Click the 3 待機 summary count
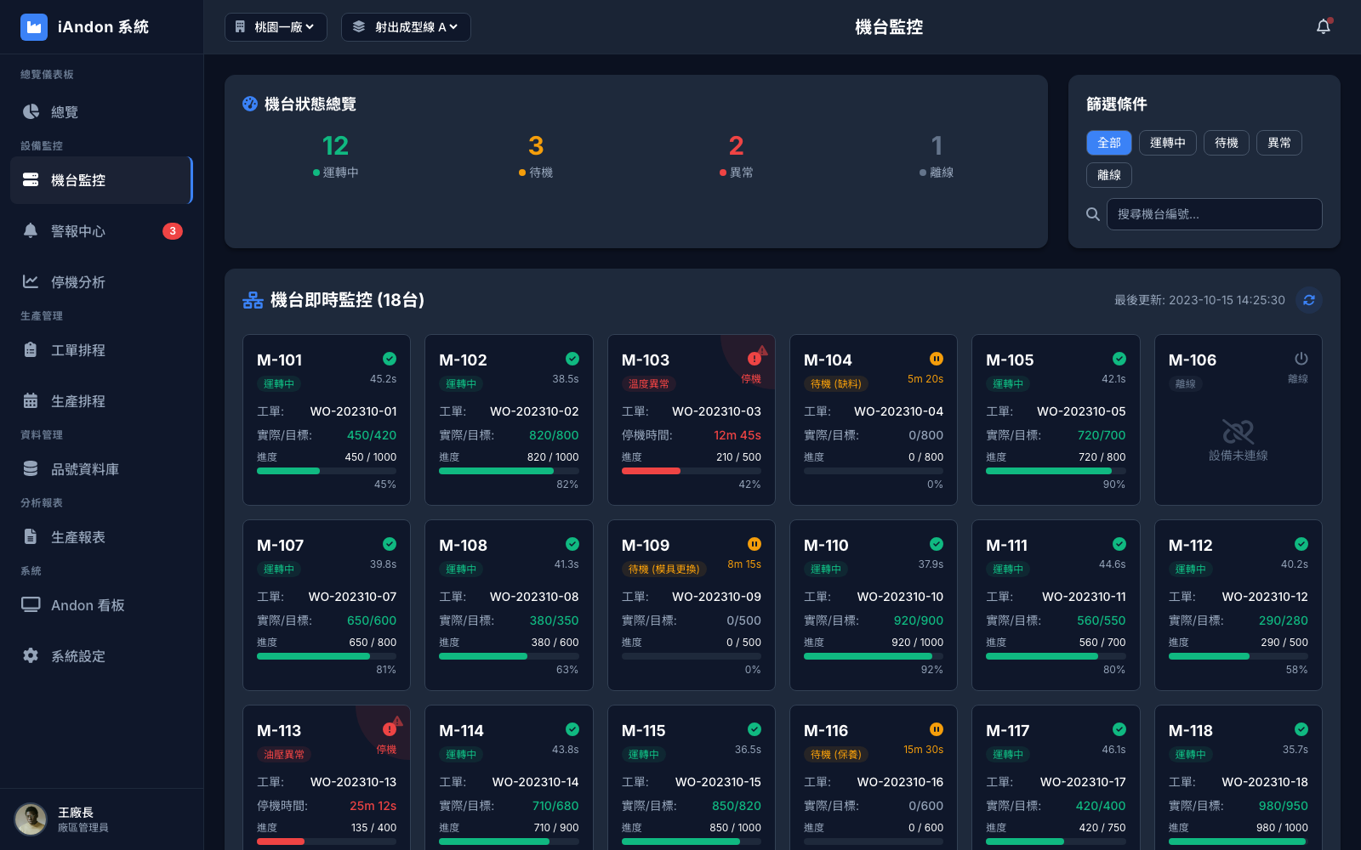 point(536,146)
